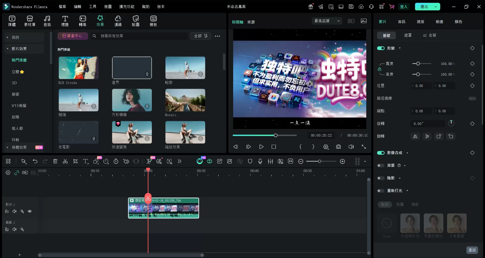This screenshot has height=258, width=485.
Task: Open the crop tool in the toolbar
Action: 75,161
